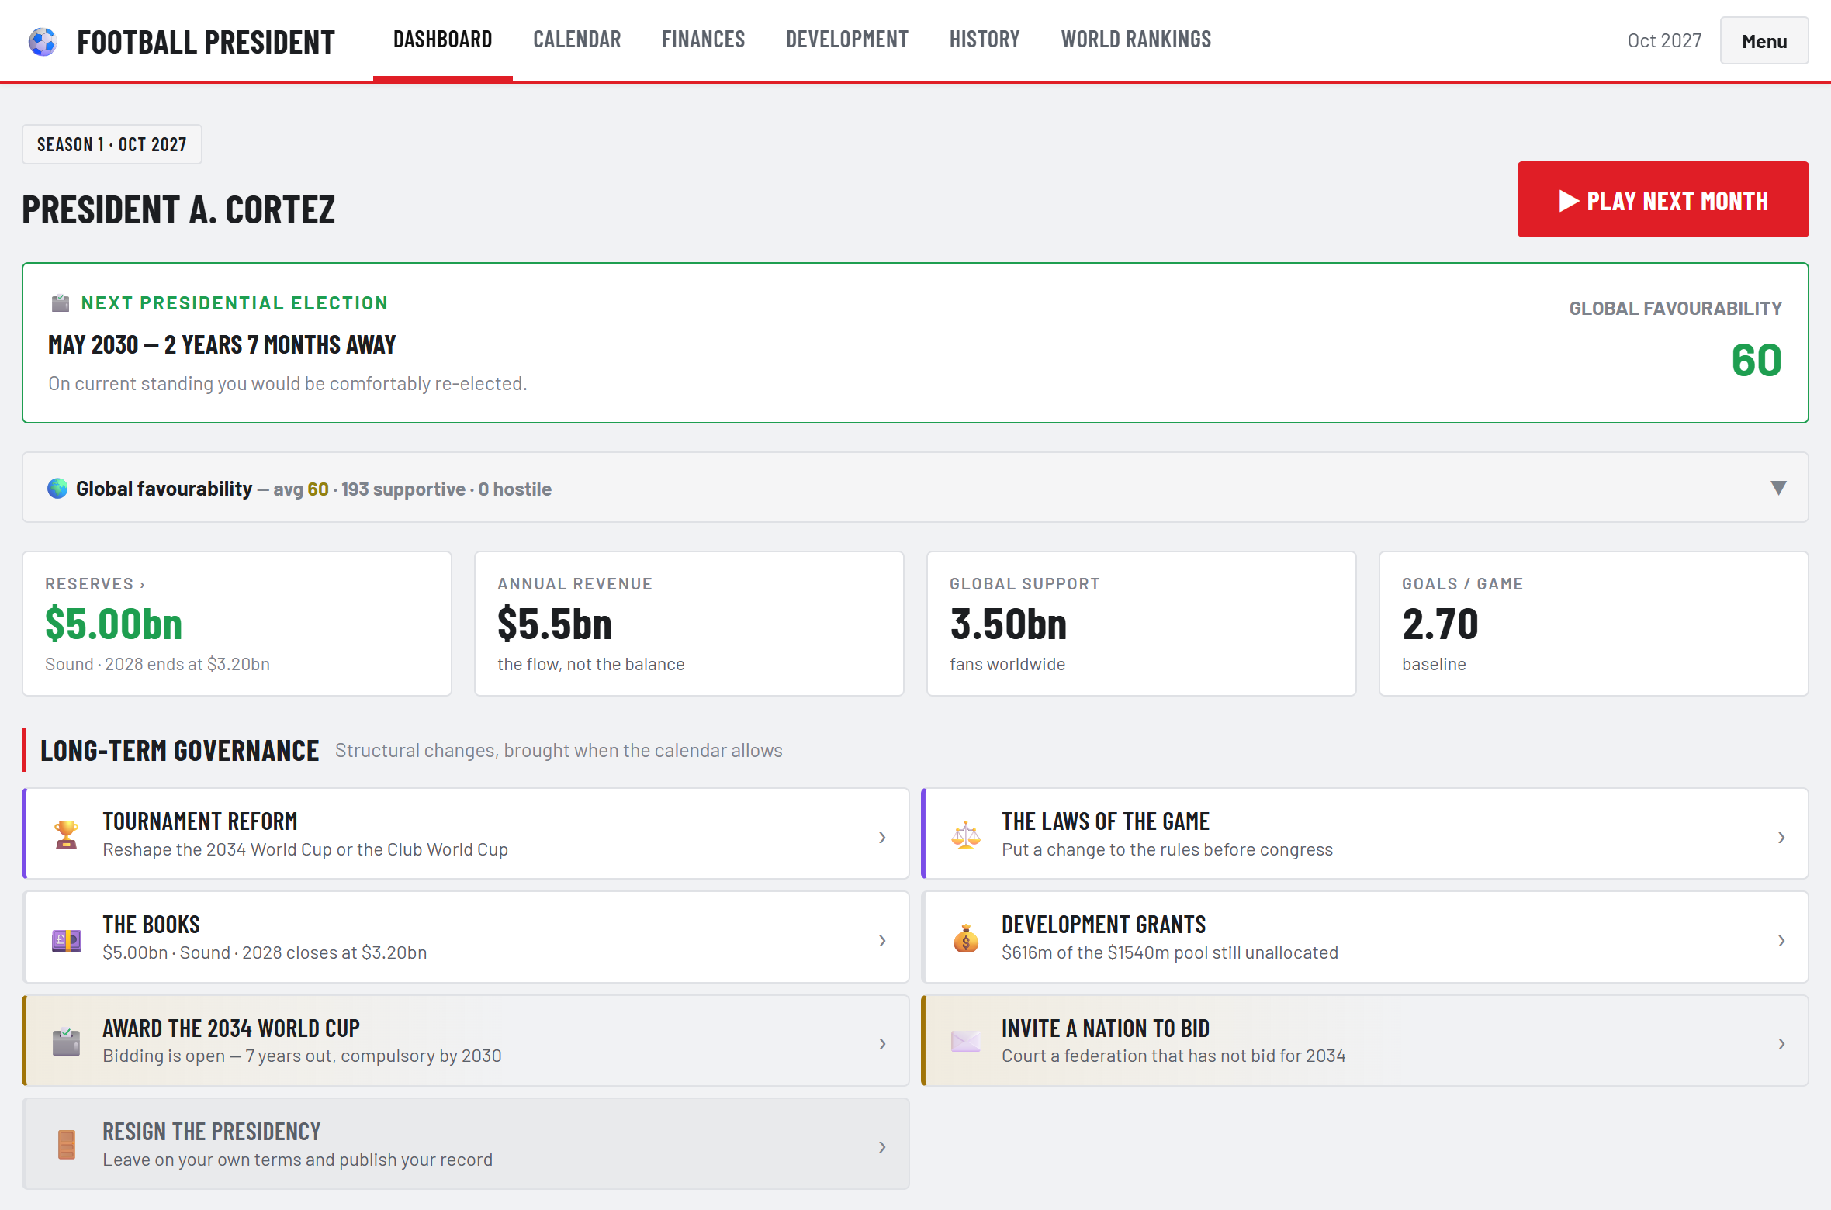Click the $5.00bn reserves value
The width and height of the screenshot is (1831, 1210).
114,624
